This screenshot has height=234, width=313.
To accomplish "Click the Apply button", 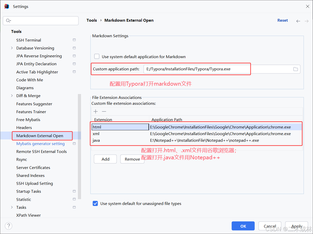I will point(297,226).
